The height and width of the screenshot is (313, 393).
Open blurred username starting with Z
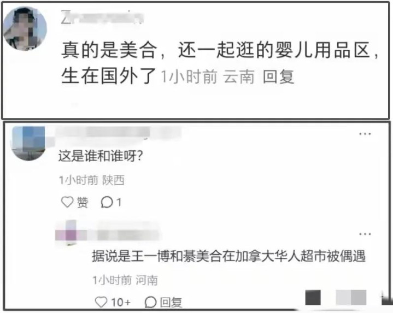coord(102,17)
